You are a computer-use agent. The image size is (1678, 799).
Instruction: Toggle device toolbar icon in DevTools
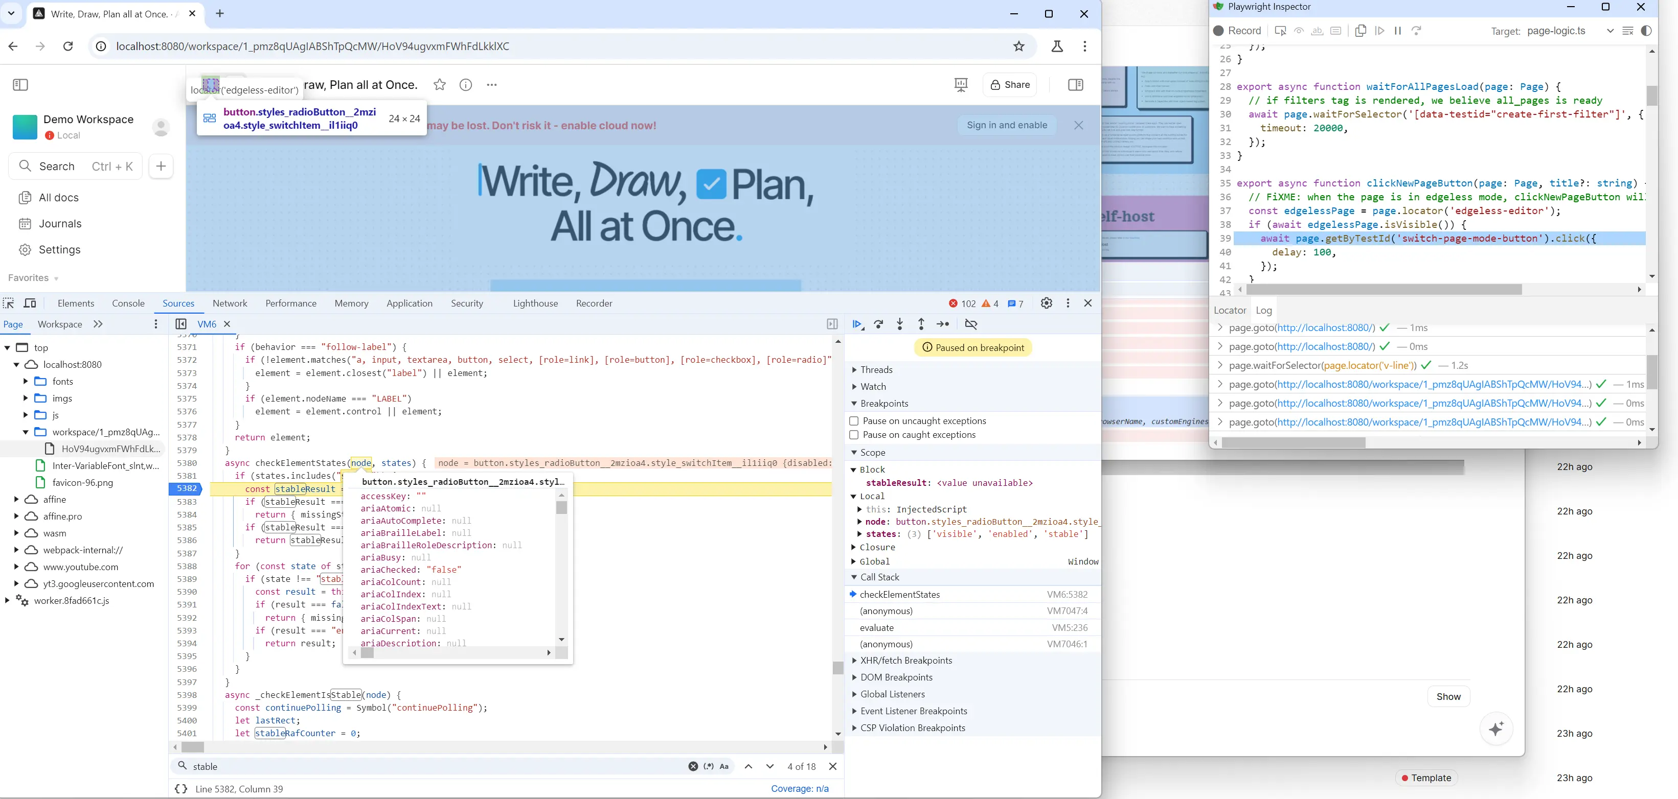pos(30,303)
